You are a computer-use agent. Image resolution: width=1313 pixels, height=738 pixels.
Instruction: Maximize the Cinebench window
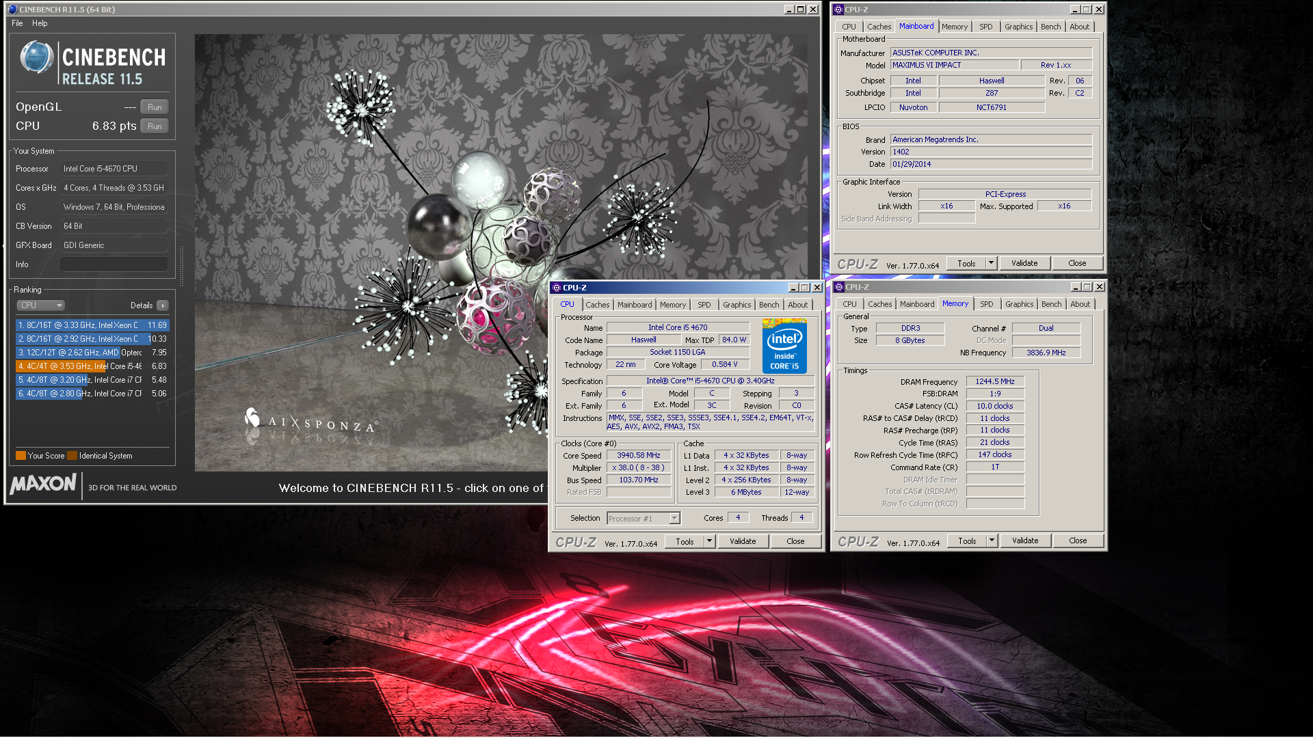point(801,10)
